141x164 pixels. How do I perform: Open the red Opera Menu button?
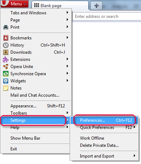click(x=14, y=4)
